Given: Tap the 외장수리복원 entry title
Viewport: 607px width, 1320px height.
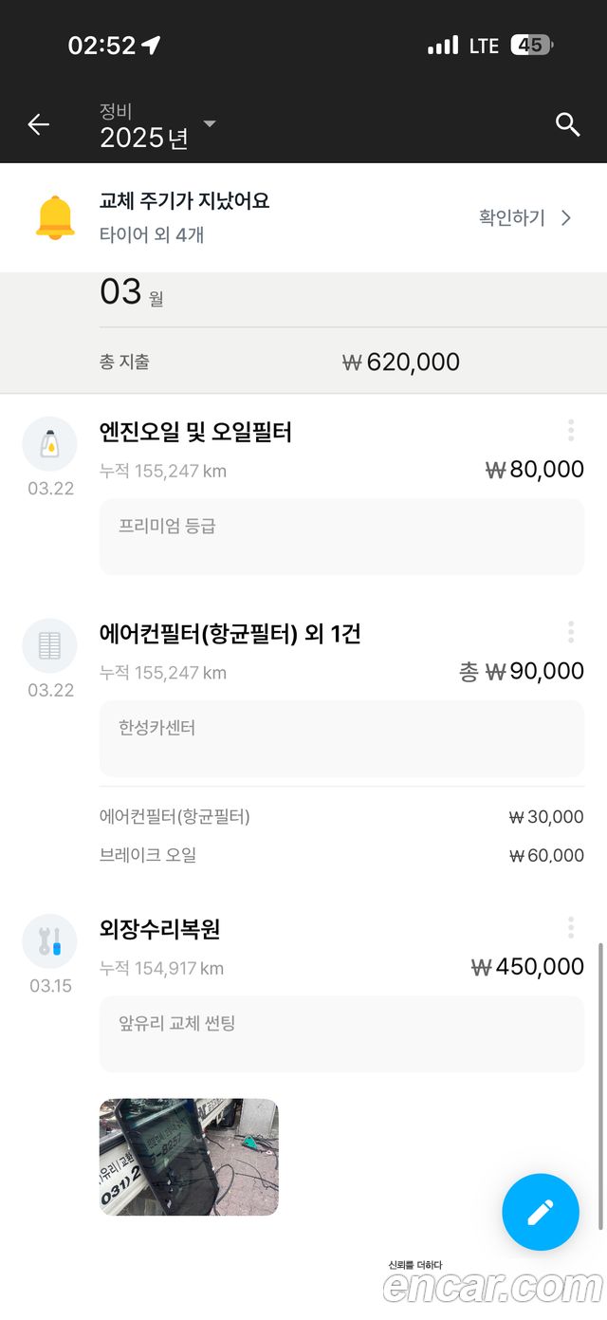Looking at the screenshot, I should point(160,929).
